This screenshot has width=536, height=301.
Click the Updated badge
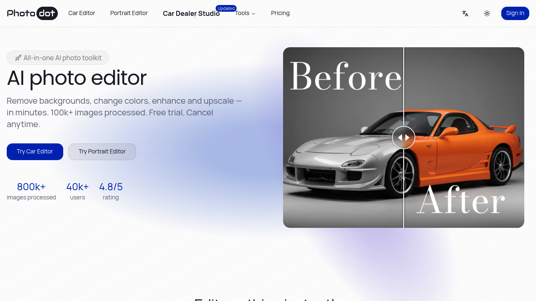pos(226,8)
